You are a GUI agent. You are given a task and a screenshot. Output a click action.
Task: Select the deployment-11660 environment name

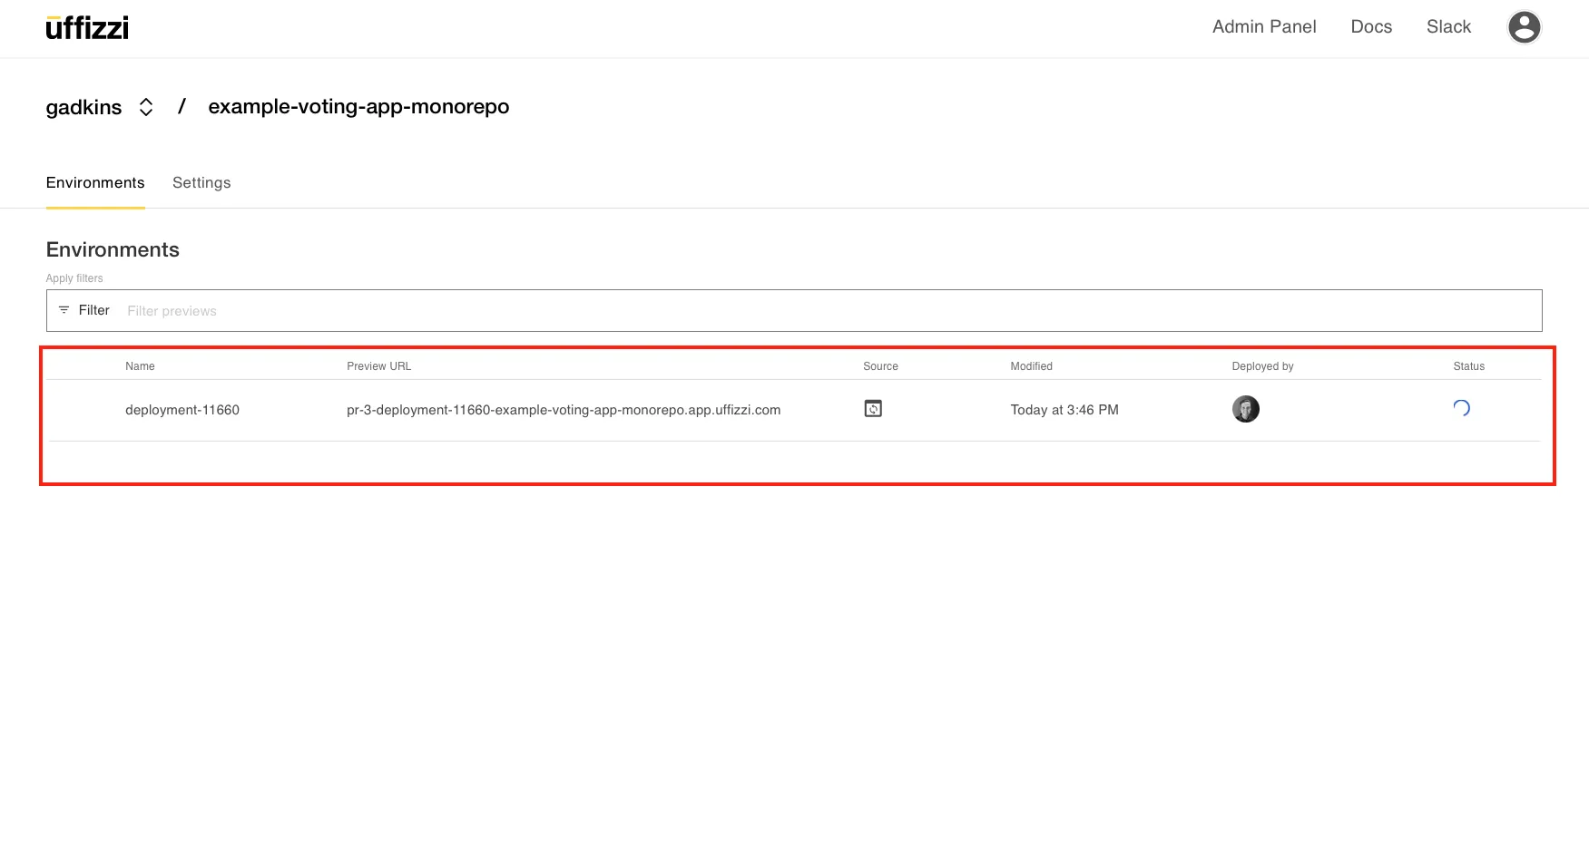(x=182, y=410)
